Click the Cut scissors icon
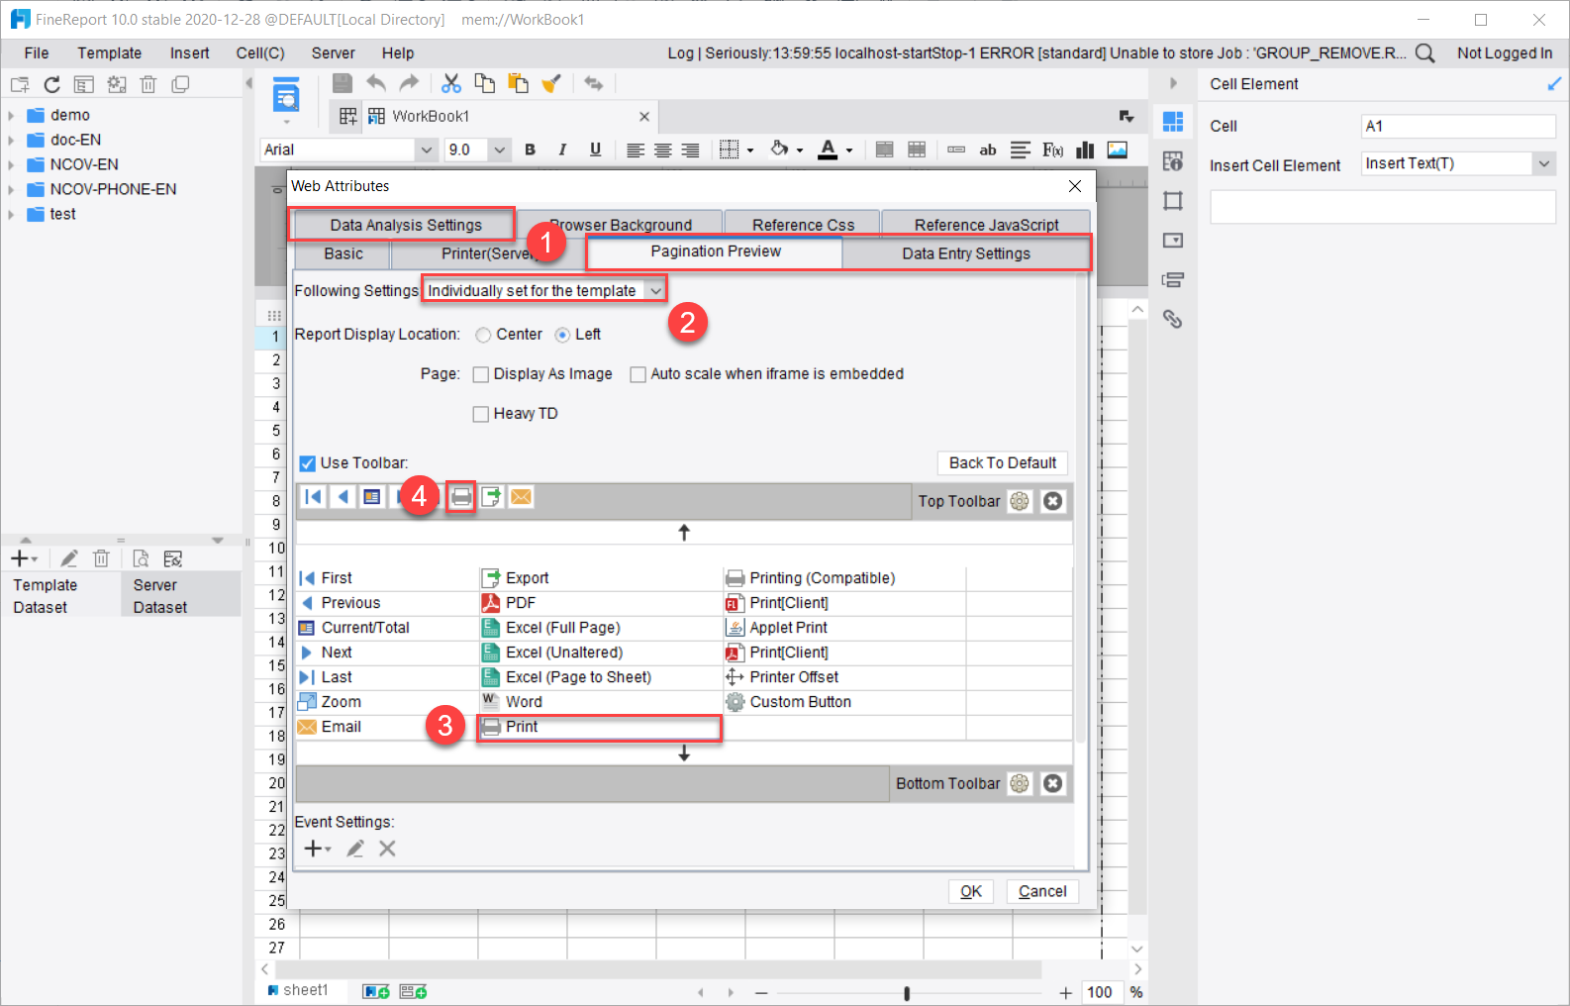 pyautogui.click(x=451, y=84)
